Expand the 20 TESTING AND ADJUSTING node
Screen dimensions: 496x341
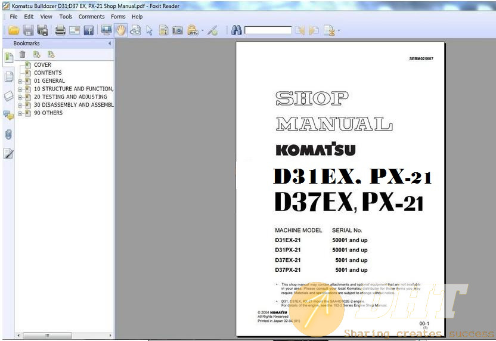(20, 97)
